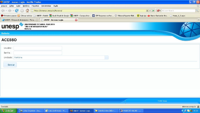
Task: Expand the Unidade dropdown list
Action: point(107,58)
